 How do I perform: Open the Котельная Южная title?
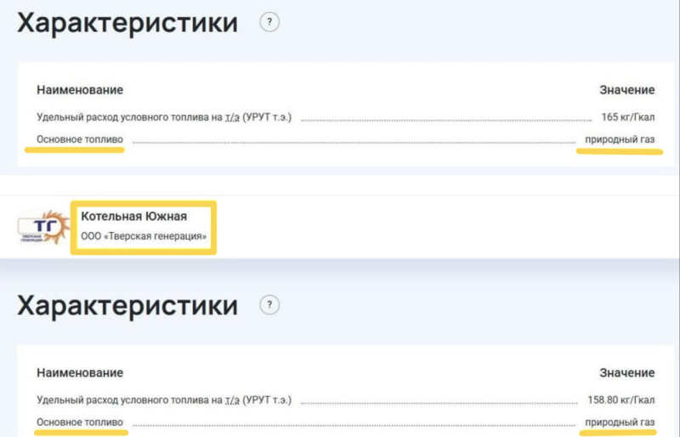pos(133,217)
